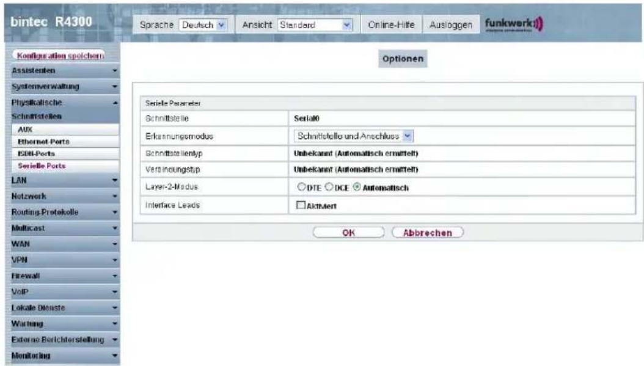Viewport: 644px width, 366px height.
Task: Open the Erkennungsmodus dropdown
Action: tap(354, 136)
